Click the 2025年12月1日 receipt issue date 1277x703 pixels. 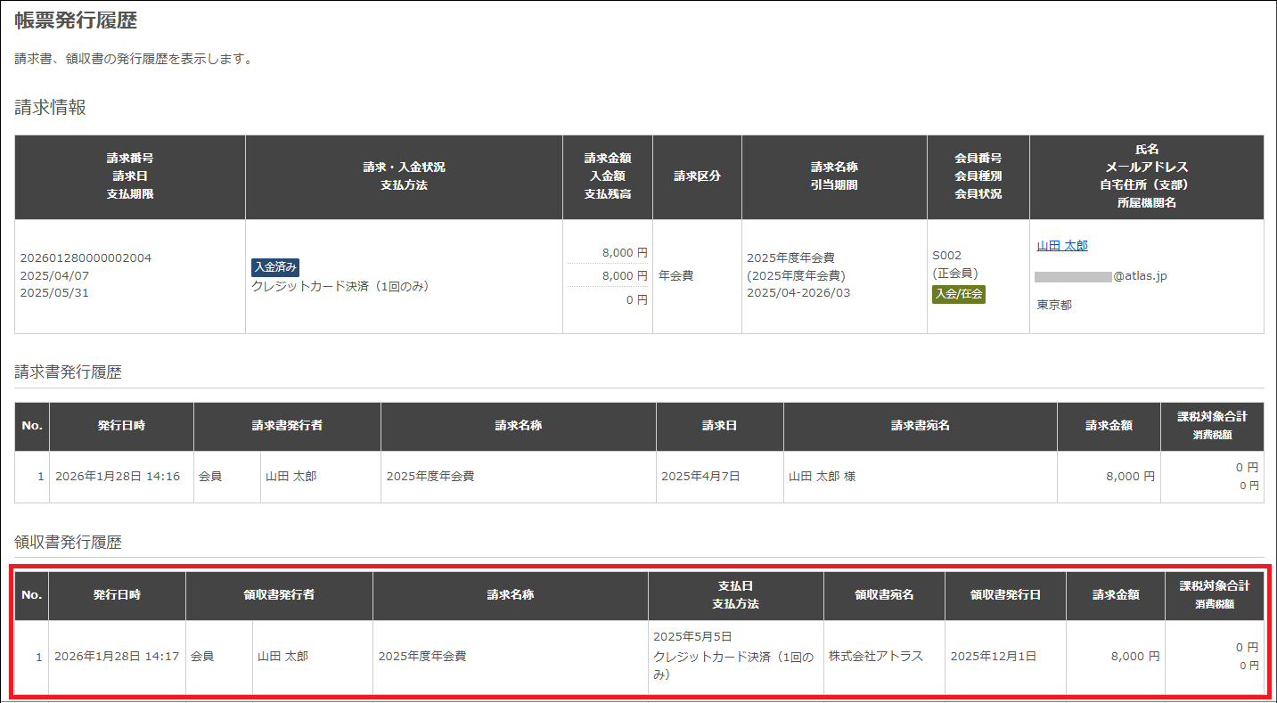(x=993, y=657)
